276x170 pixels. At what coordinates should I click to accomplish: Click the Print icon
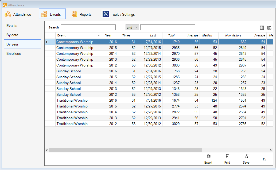[227, 156]
